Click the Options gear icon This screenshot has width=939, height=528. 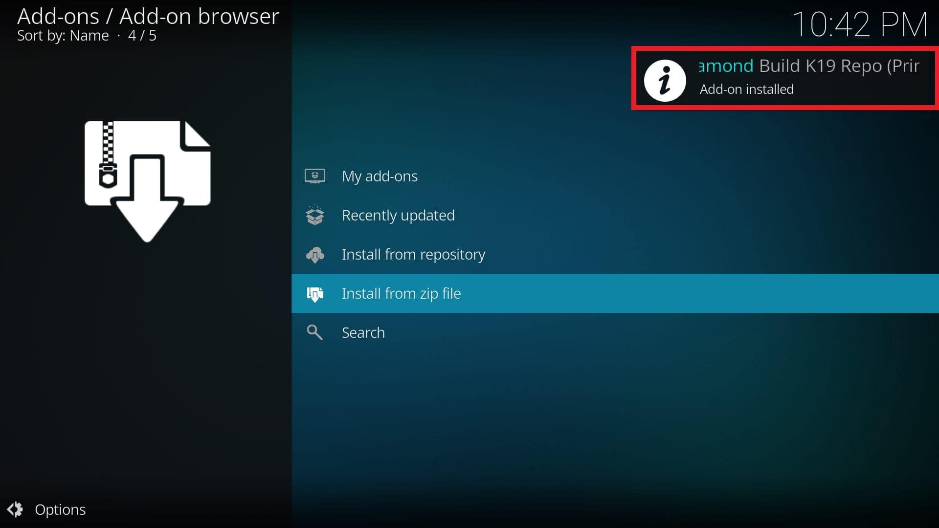click(16, 509)
